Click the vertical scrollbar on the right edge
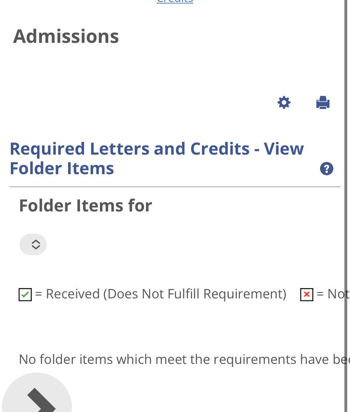Image resolution: width=350 pixels, height=412 pixels. tap(346, 201)
